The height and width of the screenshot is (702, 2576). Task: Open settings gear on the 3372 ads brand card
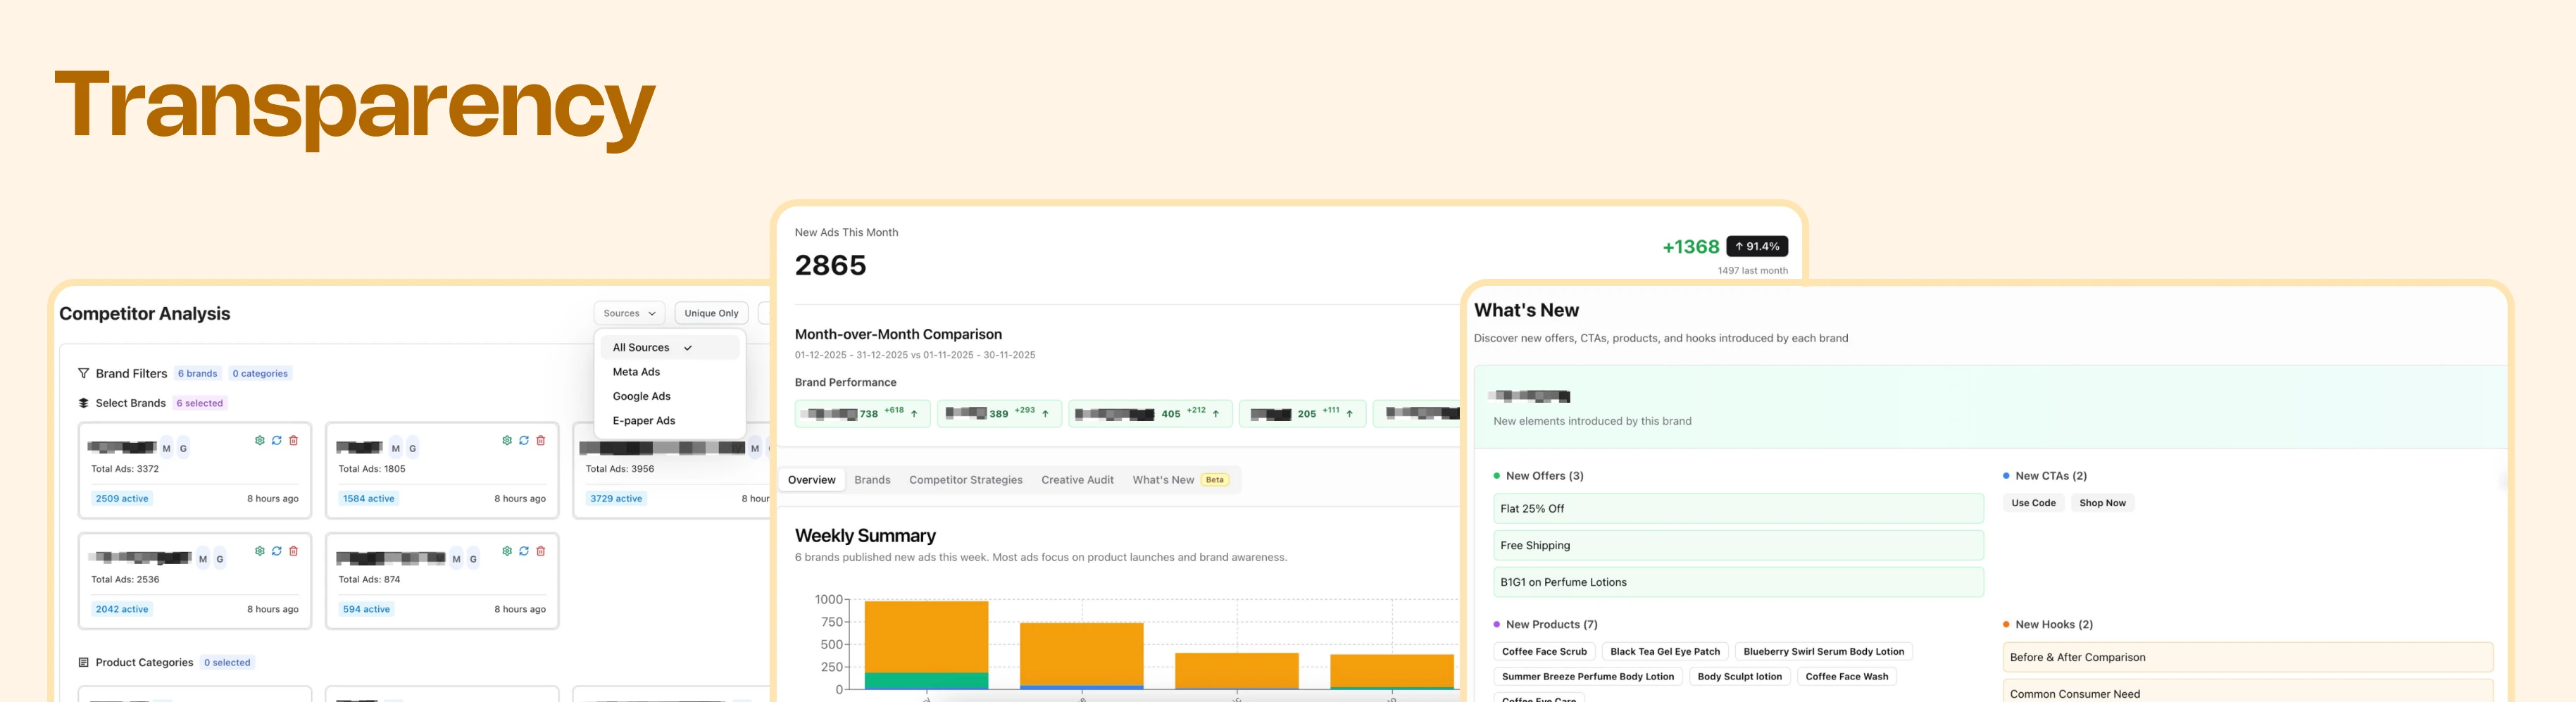(260, 440)
